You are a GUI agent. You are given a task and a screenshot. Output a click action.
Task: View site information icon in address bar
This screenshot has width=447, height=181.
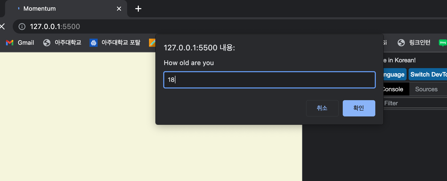pyautogui.click(x=22, y=26)
